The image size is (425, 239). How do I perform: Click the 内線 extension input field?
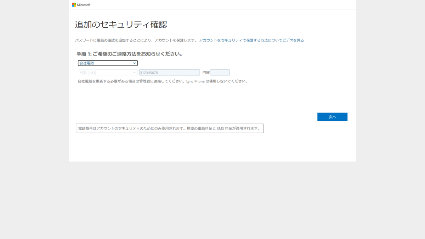(x=220, y=73)
